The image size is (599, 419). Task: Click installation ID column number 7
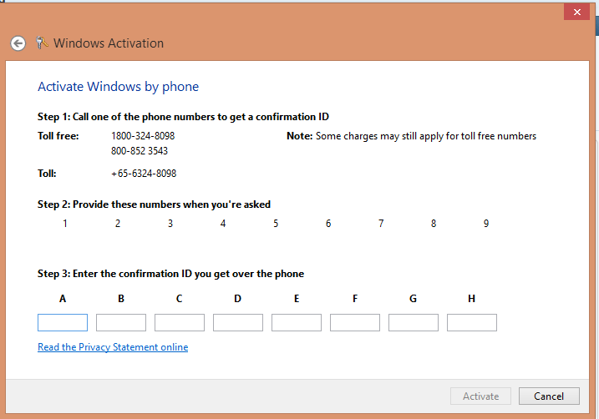click(381, 223)
